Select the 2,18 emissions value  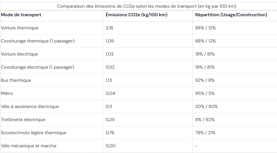[x=109, y=28]
